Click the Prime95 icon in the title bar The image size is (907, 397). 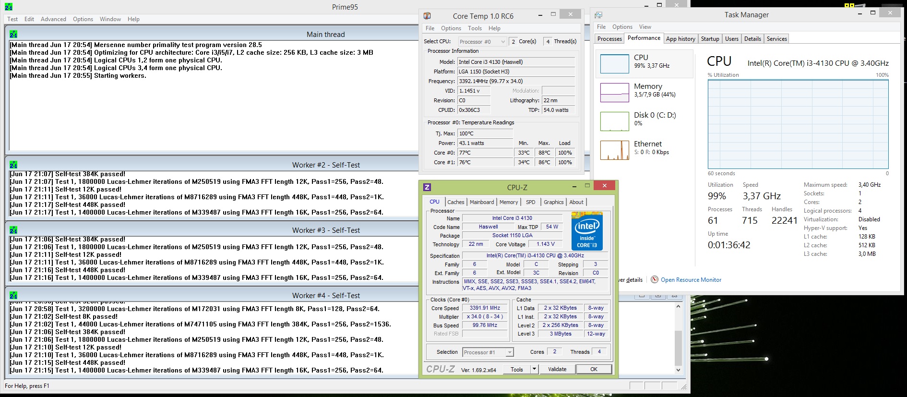pyautogui.click(x=9, y=7)
